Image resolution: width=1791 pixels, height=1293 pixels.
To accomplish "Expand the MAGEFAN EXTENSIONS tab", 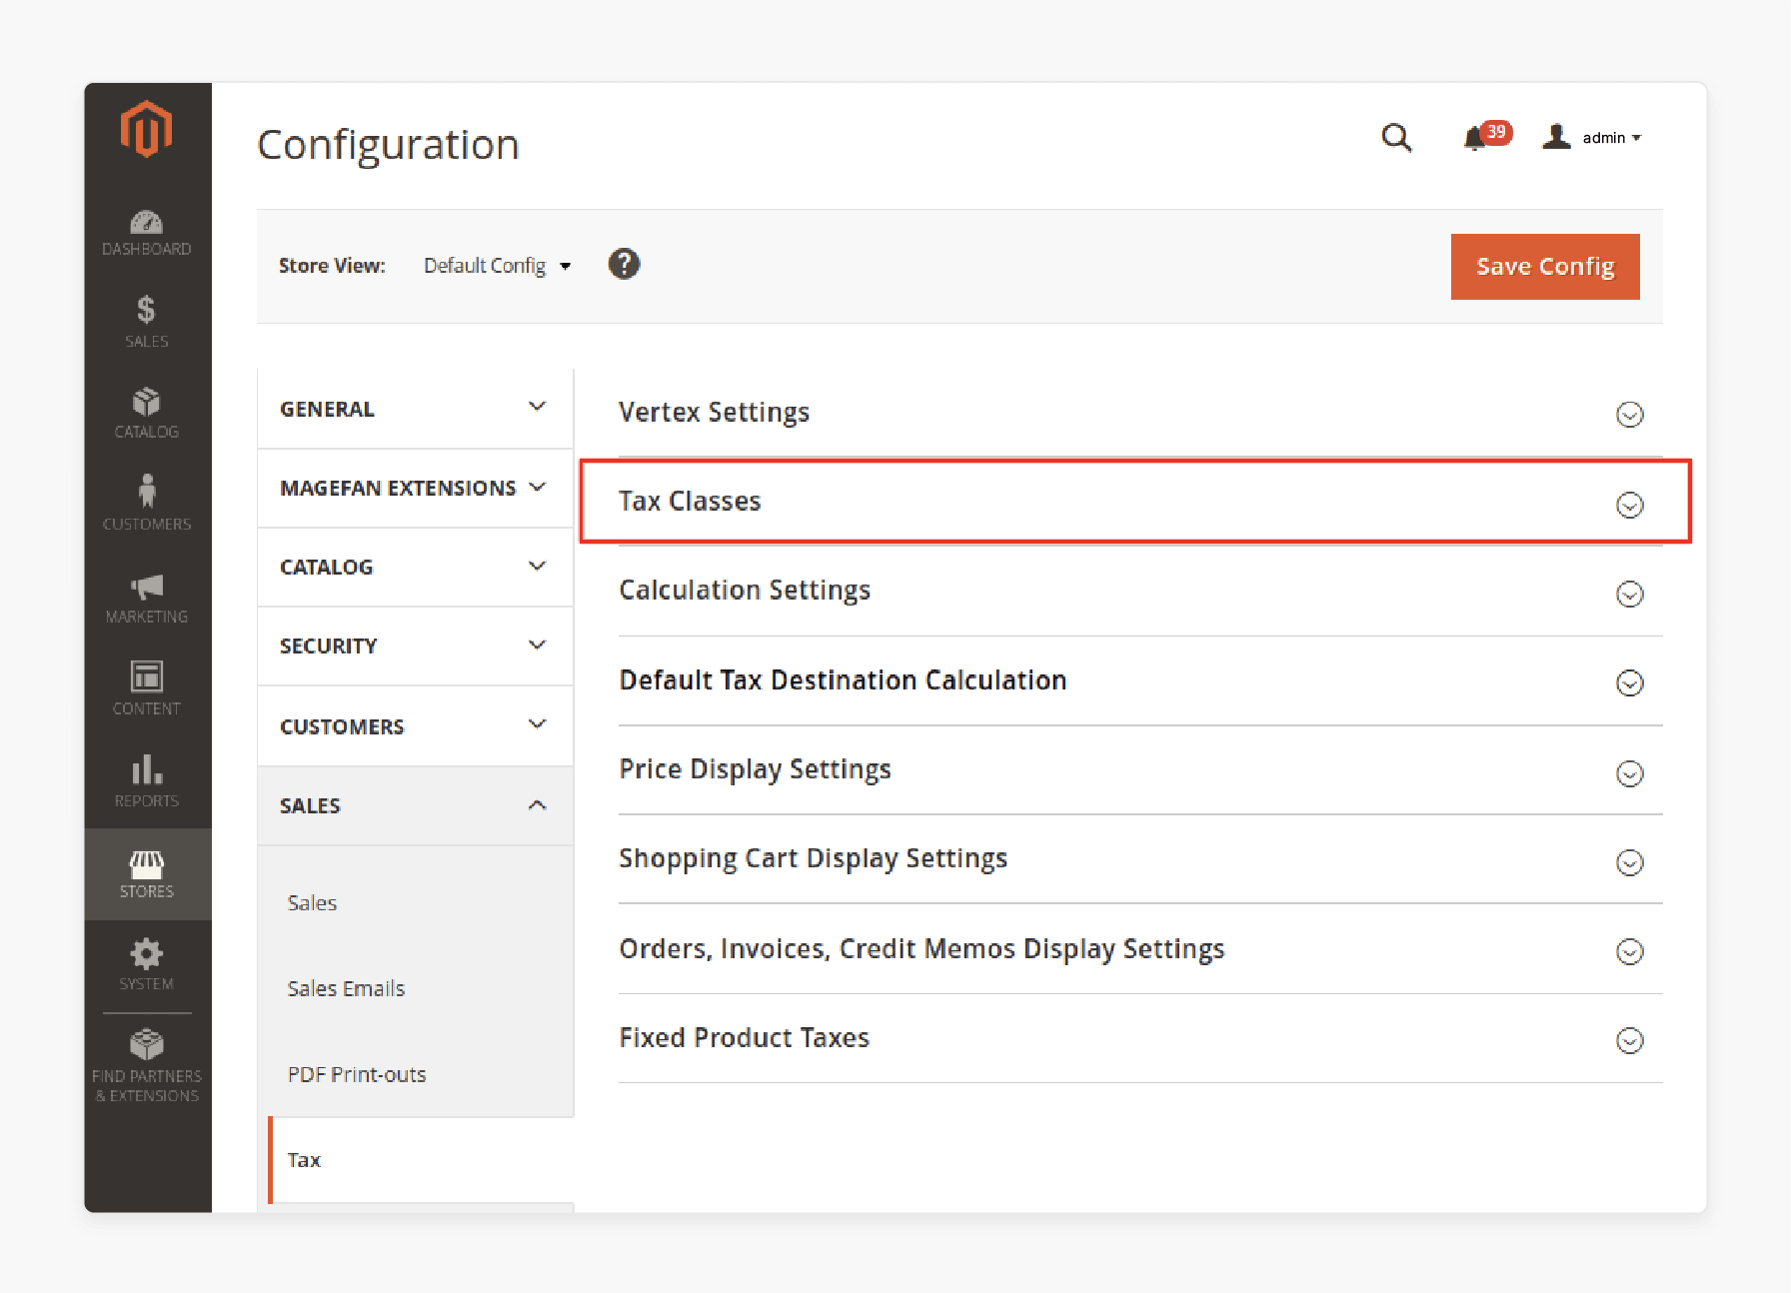I will pos(415,488).
